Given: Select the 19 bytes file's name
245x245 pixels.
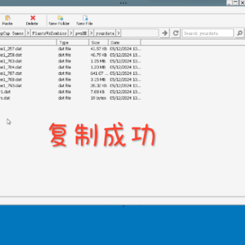Looking at the screenshot, I should click(x=5, y=98).
